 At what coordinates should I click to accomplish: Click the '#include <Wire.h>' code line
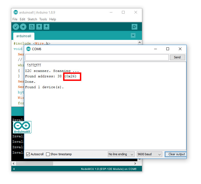(32, 43)
